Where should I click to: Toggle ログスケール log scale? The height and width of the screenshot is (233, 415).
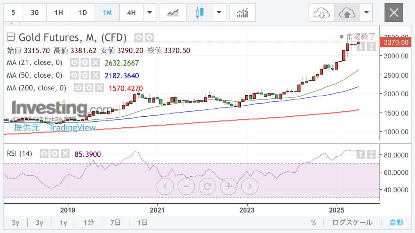click(x=352, y=223)
